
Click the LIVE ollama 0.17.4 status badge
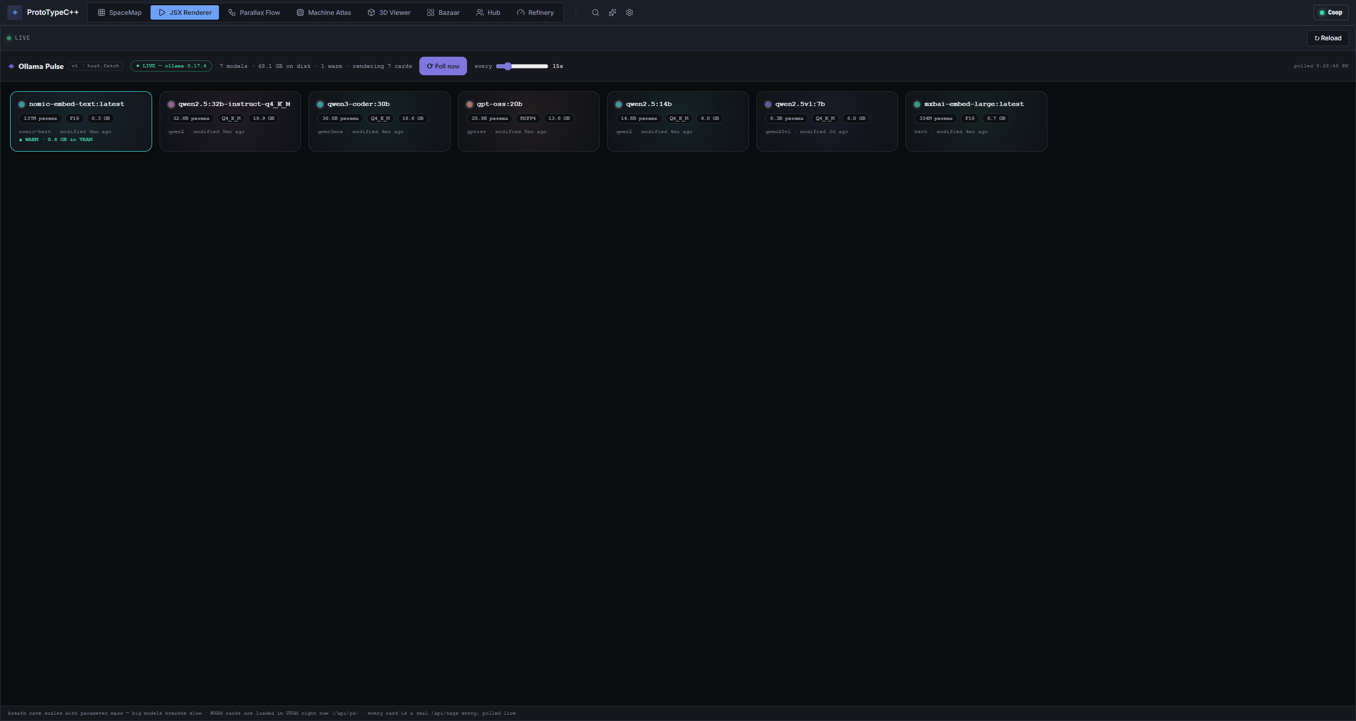pyautogui.click(x=171, y=66)
